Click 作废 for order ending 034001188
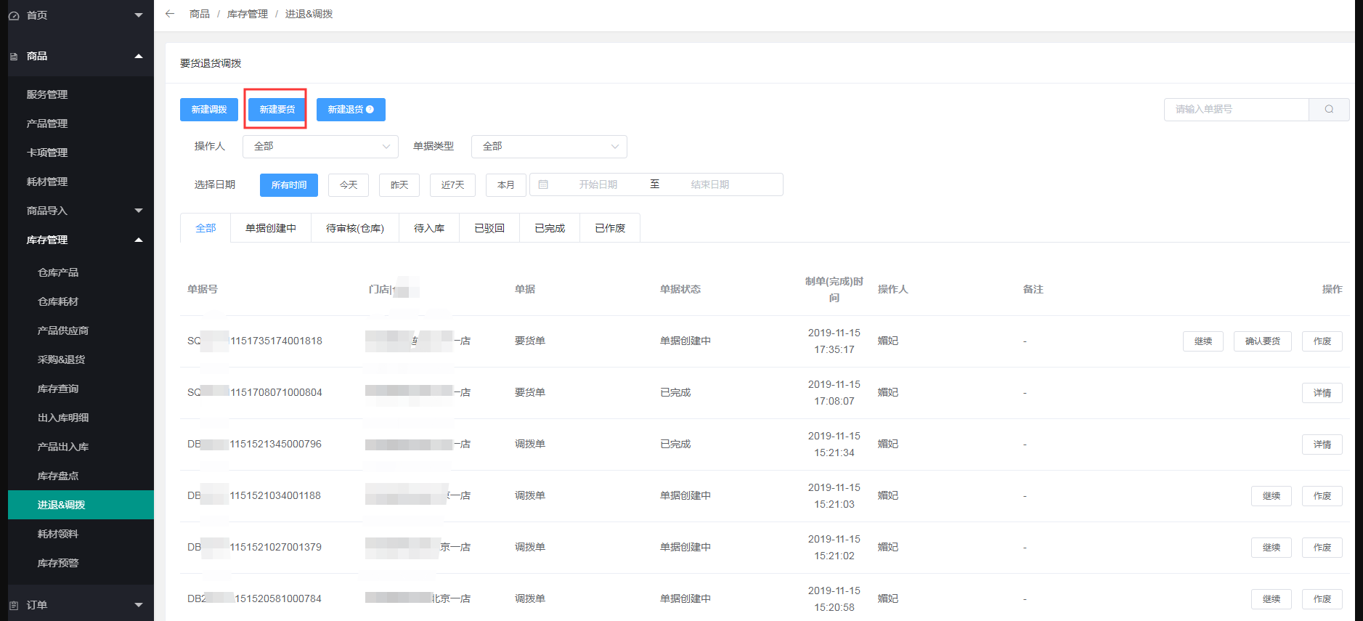 coord(1322,496)
